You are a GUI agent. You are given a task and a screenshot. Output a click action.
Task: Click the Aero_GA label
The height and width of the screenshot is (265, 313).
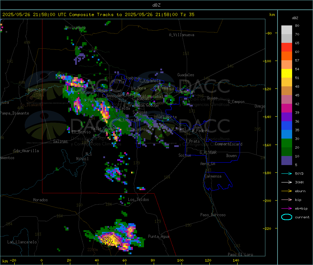(x=208, y=164)
